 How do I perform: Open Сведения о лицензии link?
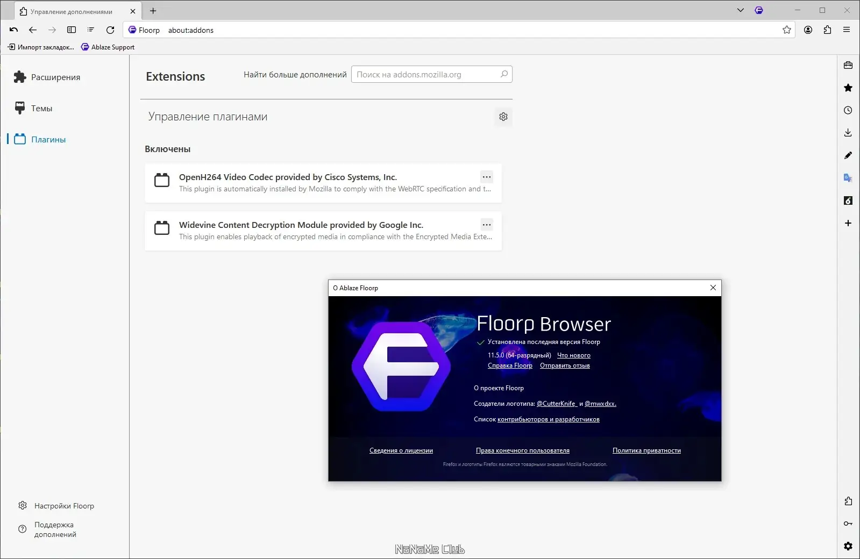tap(401, 450)
